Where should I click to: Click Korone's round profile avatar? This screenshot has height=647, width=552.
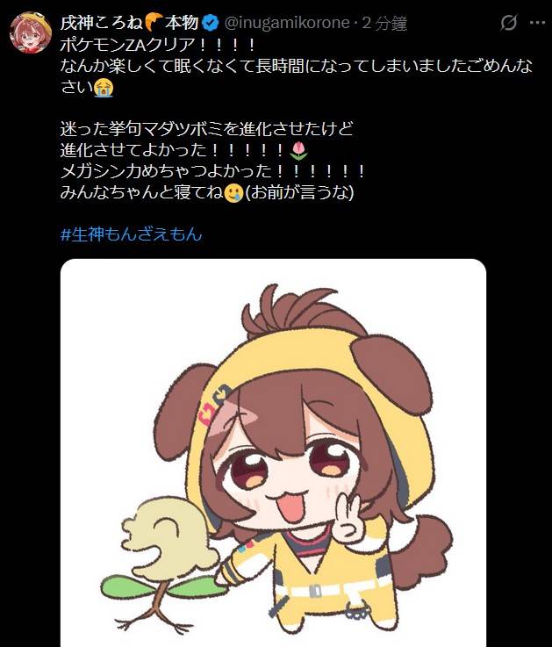tap(31, 32)
